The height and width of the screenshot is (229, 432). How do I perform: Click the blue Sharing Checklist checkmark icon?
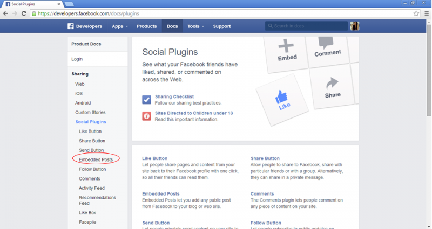(x=146, y=100)
